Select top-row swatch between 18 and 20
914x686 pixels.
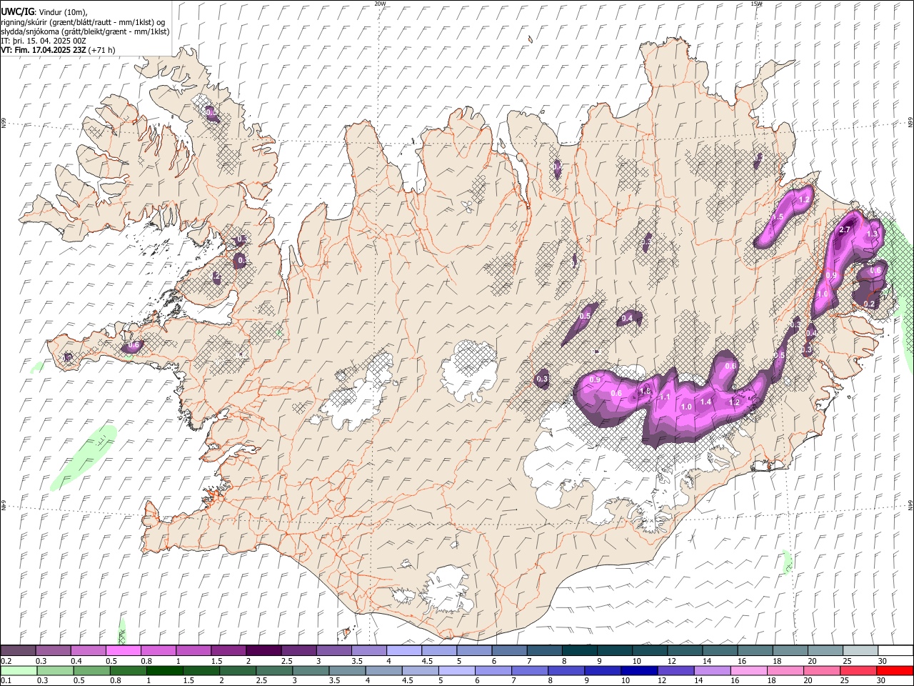pos(790,650)
